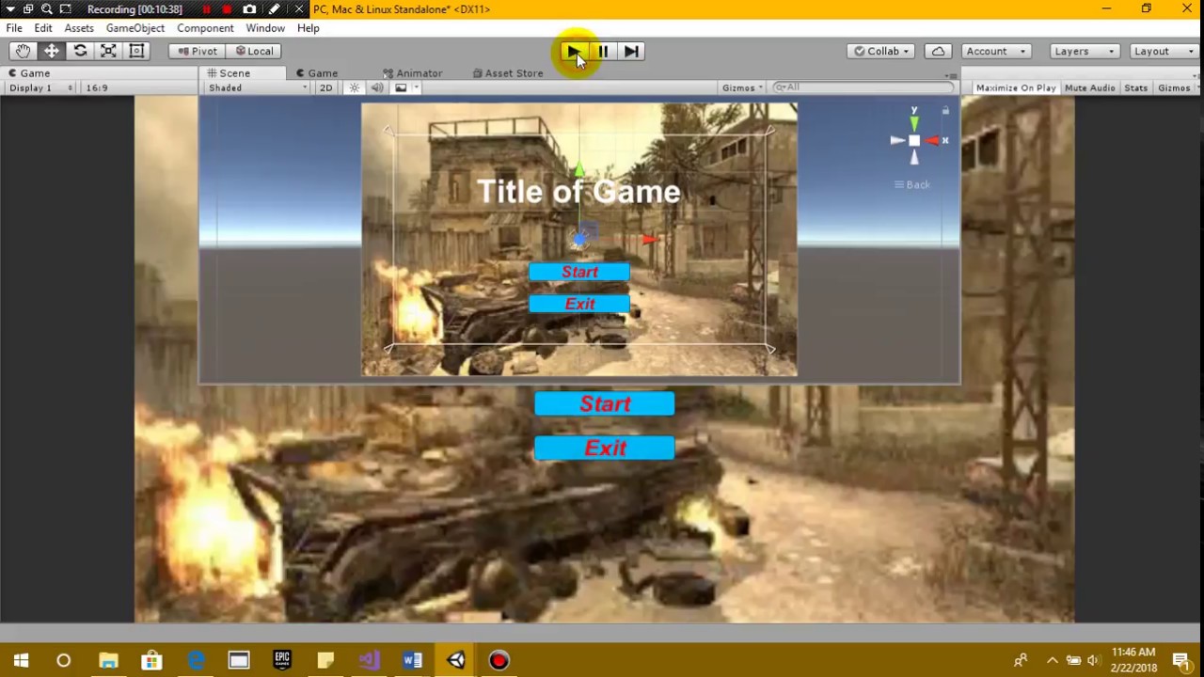The image size is (1204, 677).
Task: Open the cloud Services button
Action: [x=938, y=51]
